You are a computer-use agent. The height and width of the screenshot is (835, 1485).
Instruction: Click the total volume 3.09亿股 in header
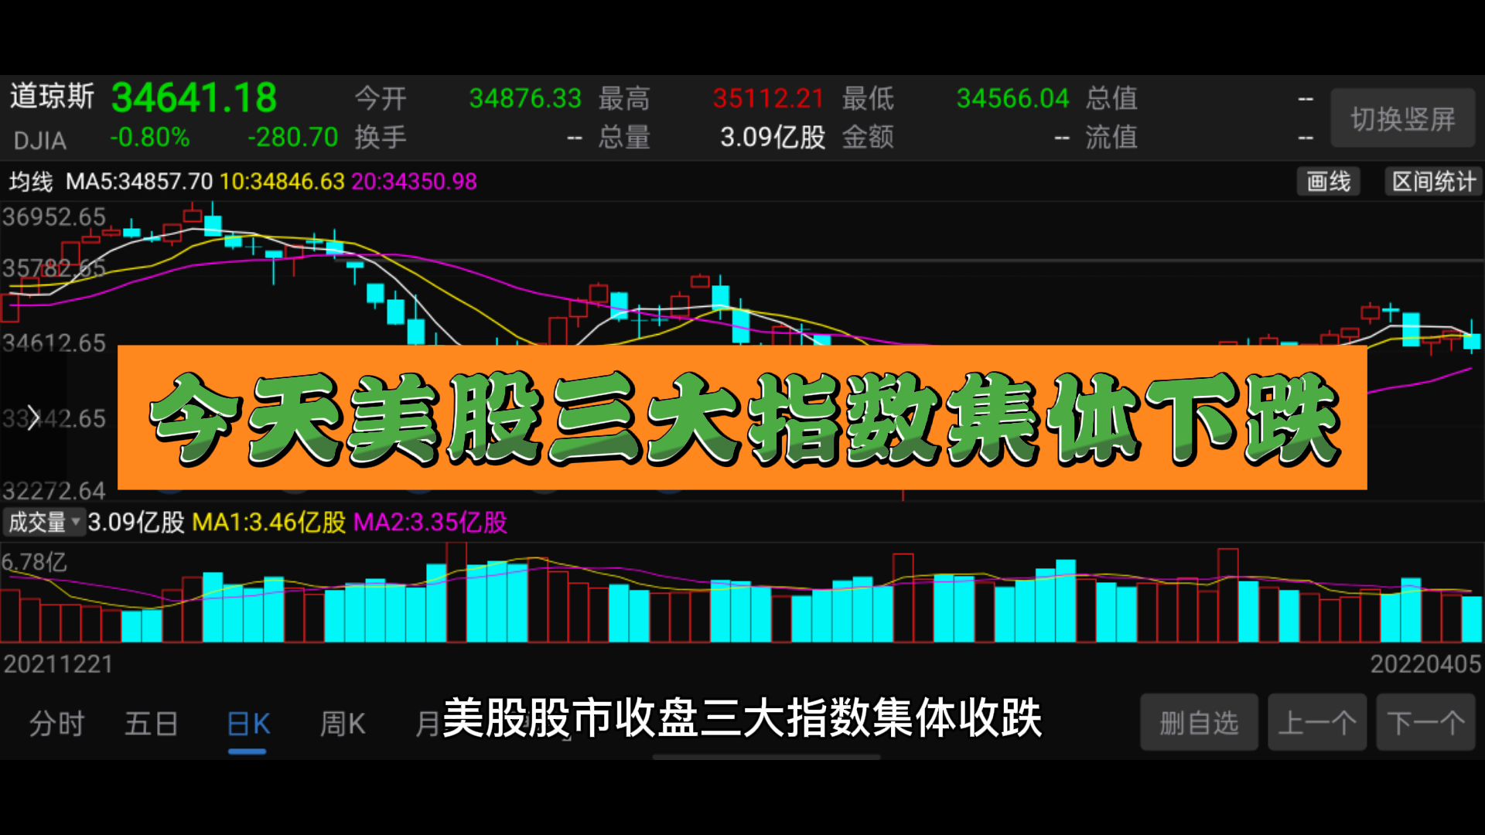(773, 138)
